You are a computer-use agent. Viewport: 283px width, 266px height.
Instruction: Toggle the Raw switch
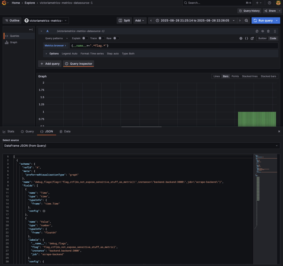click(116, 38)
